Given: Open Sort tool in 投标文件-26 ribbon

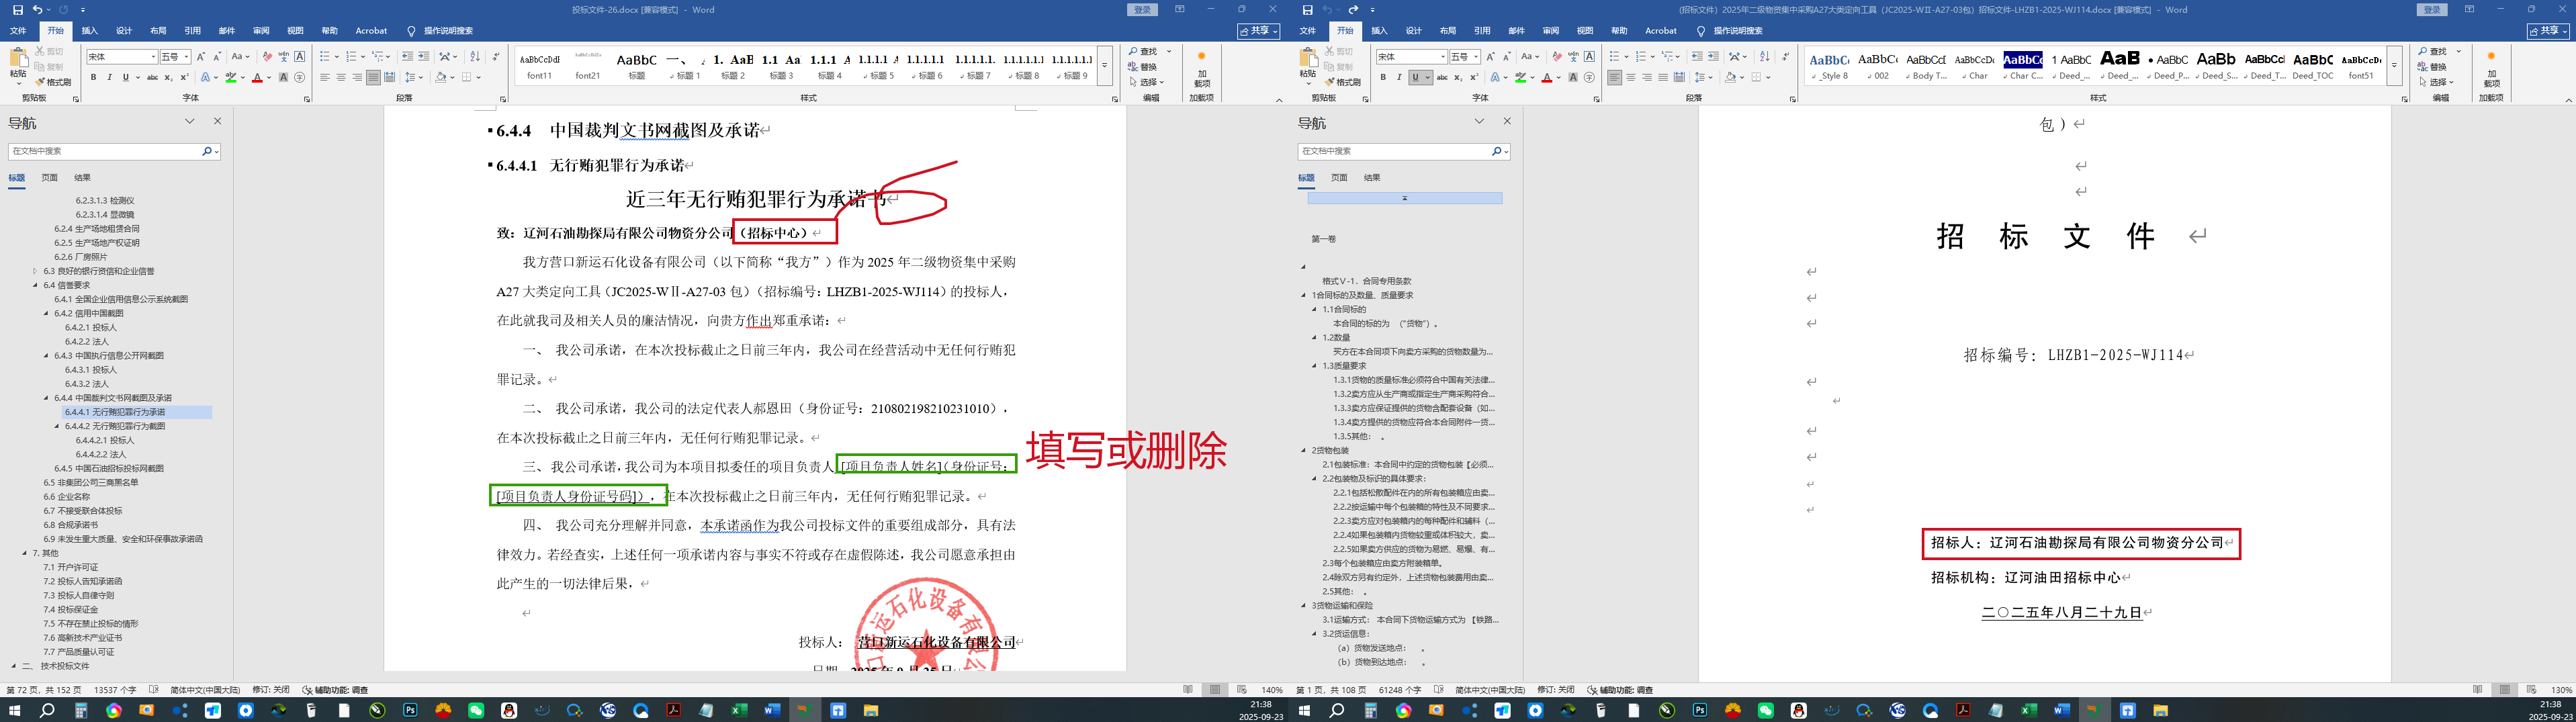Looking at the screenshot, I should click(x=474, y=57).
